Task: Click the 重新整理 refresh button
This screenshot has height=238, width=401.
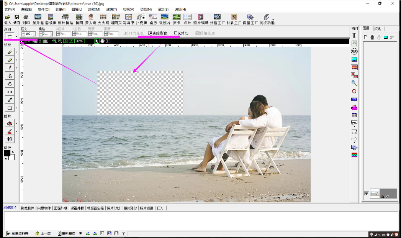Action: (67, 233)
